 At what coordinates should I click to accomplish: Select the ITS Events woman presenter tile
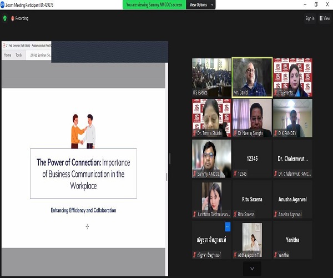tap(292, 77)
